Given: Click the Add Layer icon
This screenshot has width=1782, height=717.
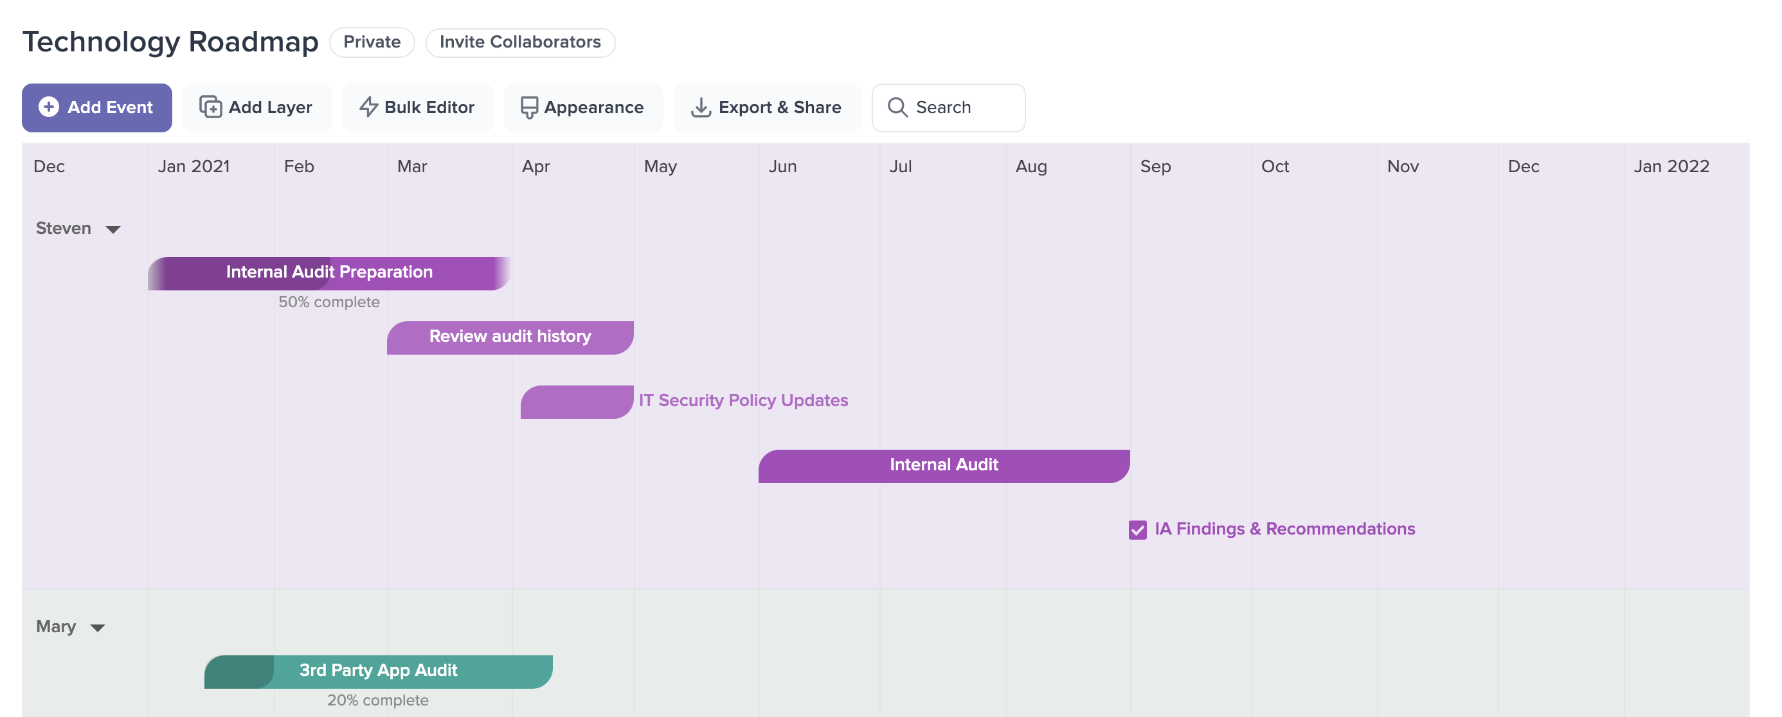Looking at the screenshot, I should 210,107.
